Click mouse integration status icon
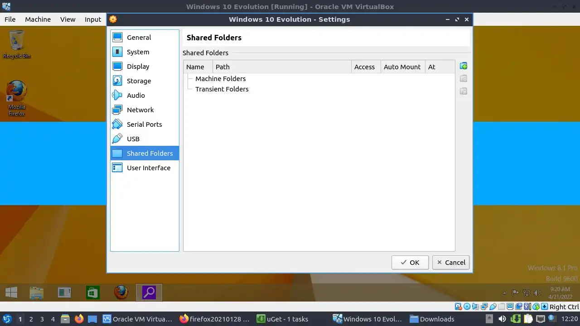580x326 pixels. [x=536, y=307]
